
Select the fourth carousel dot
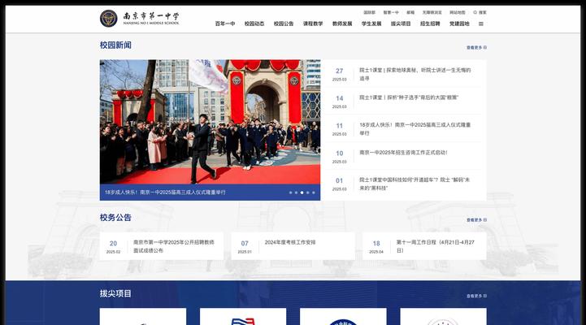point(307,193)
